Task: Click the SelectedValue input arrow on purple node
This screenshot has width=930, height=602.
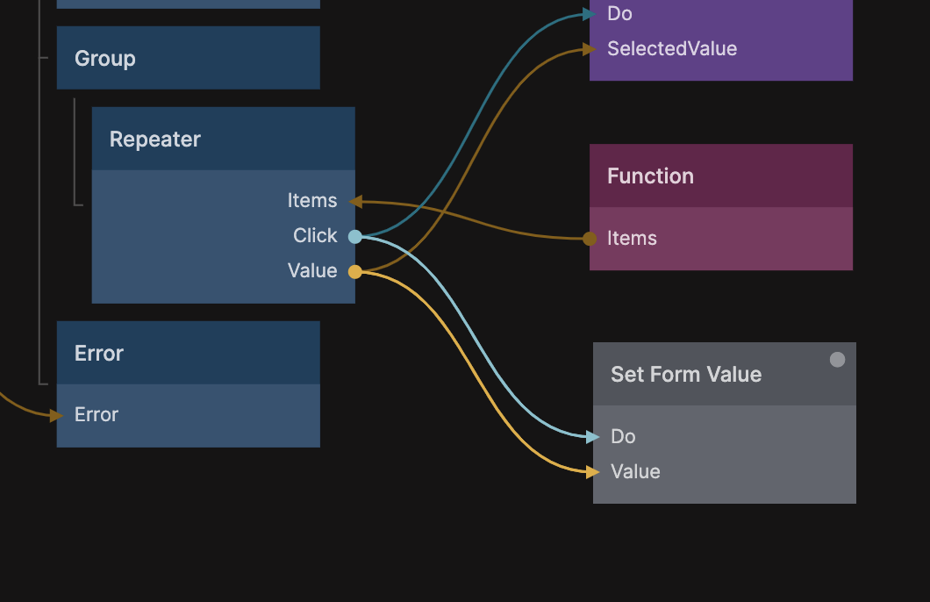Action: 590,49
